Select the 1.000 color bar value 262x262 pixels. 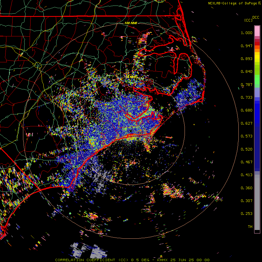point(247,33)
